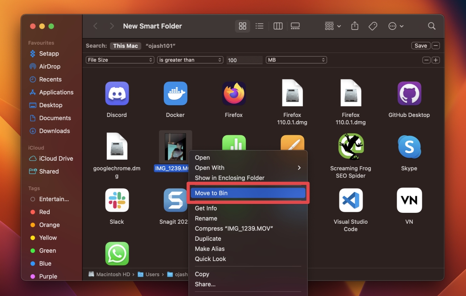
Task: Add a new search criteria row
Action: (x=435, y=60)
